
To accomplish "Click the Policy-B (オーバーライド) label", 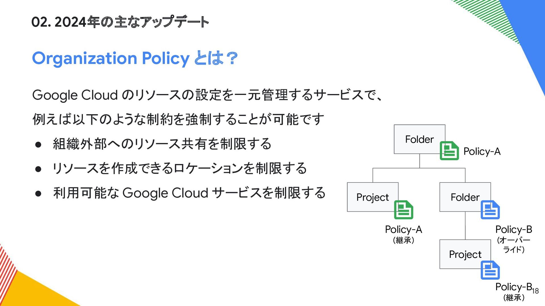I will click(514, 239).
